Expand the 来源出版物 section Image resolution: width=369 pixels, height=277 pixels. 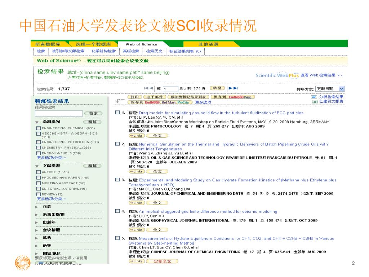(36, 215)
